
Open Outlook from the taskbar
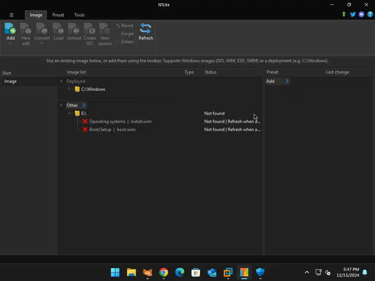[212, 272]
